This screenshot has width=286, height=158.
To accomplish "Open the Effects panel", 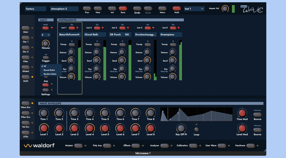I will tap(135, 146).
